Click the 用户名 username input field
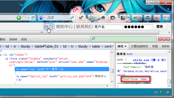174x98 pixels. [x=108, y=27]
